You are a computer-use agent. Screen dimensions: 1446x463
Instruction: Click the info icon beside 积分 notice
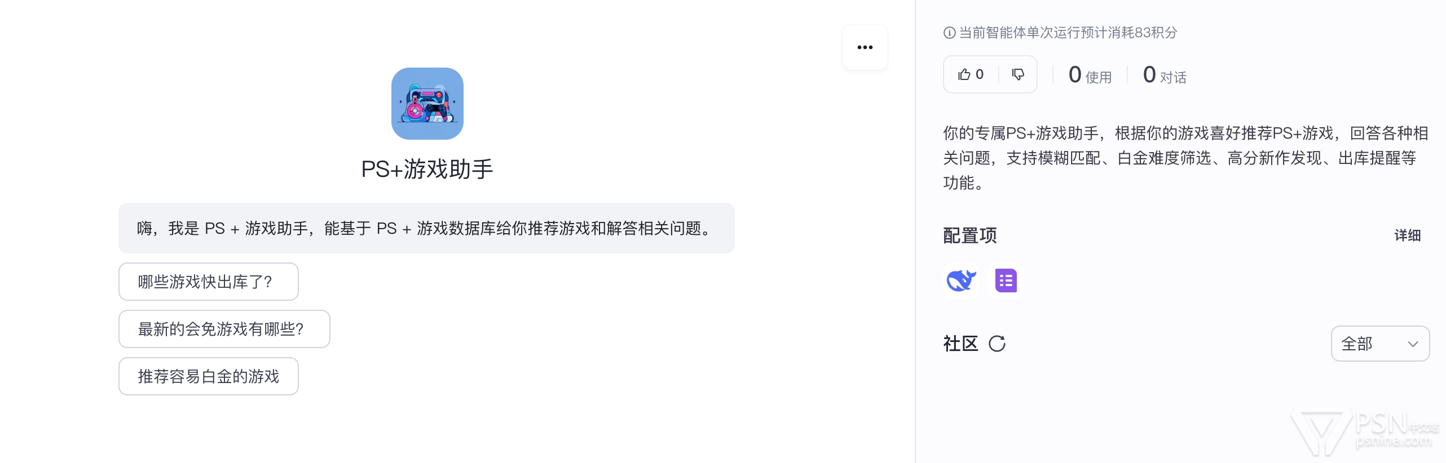(x=949, y=33)
